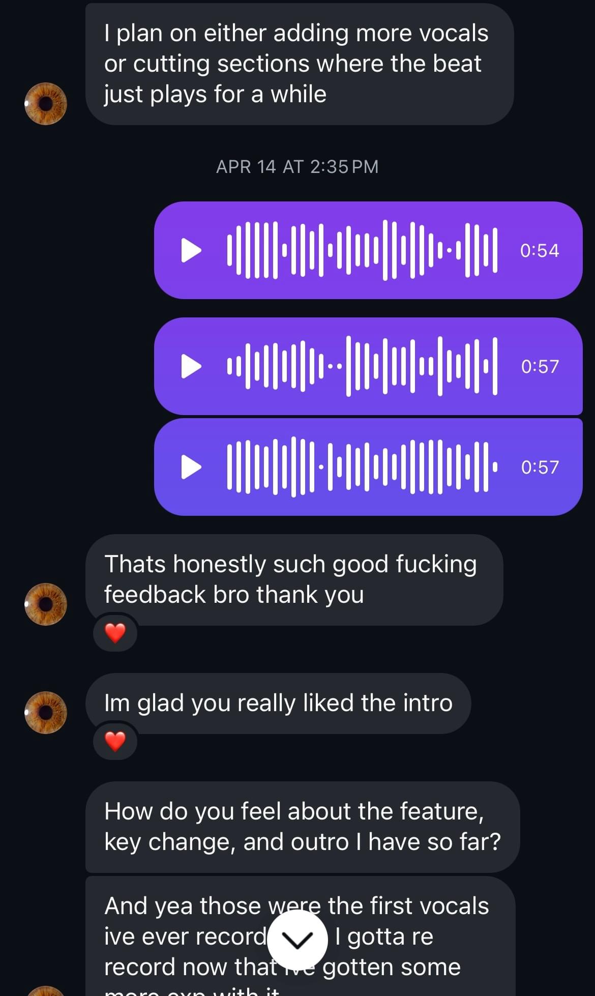Select the 'How do you feel about the feature' message
The image size is (595, 996).
(303, 827)
